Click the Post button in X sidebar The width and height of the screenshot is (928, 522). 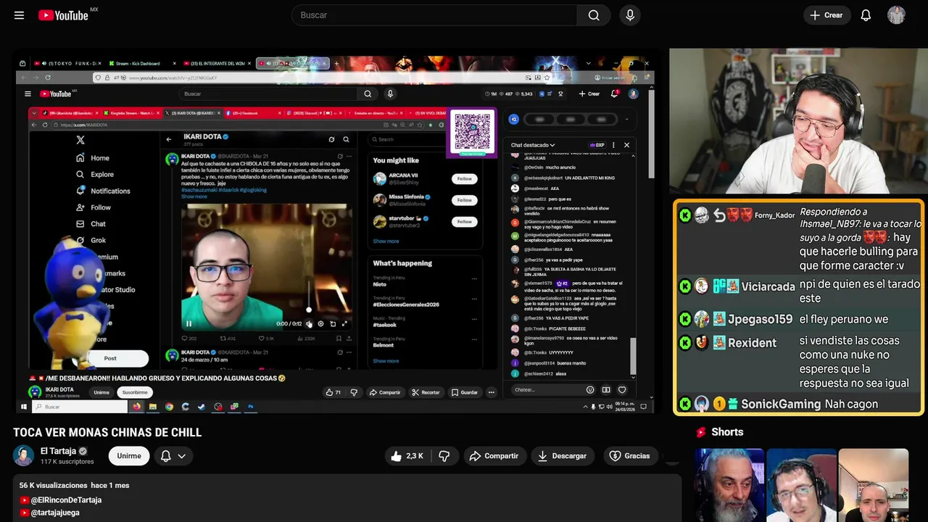pos(110,358)
